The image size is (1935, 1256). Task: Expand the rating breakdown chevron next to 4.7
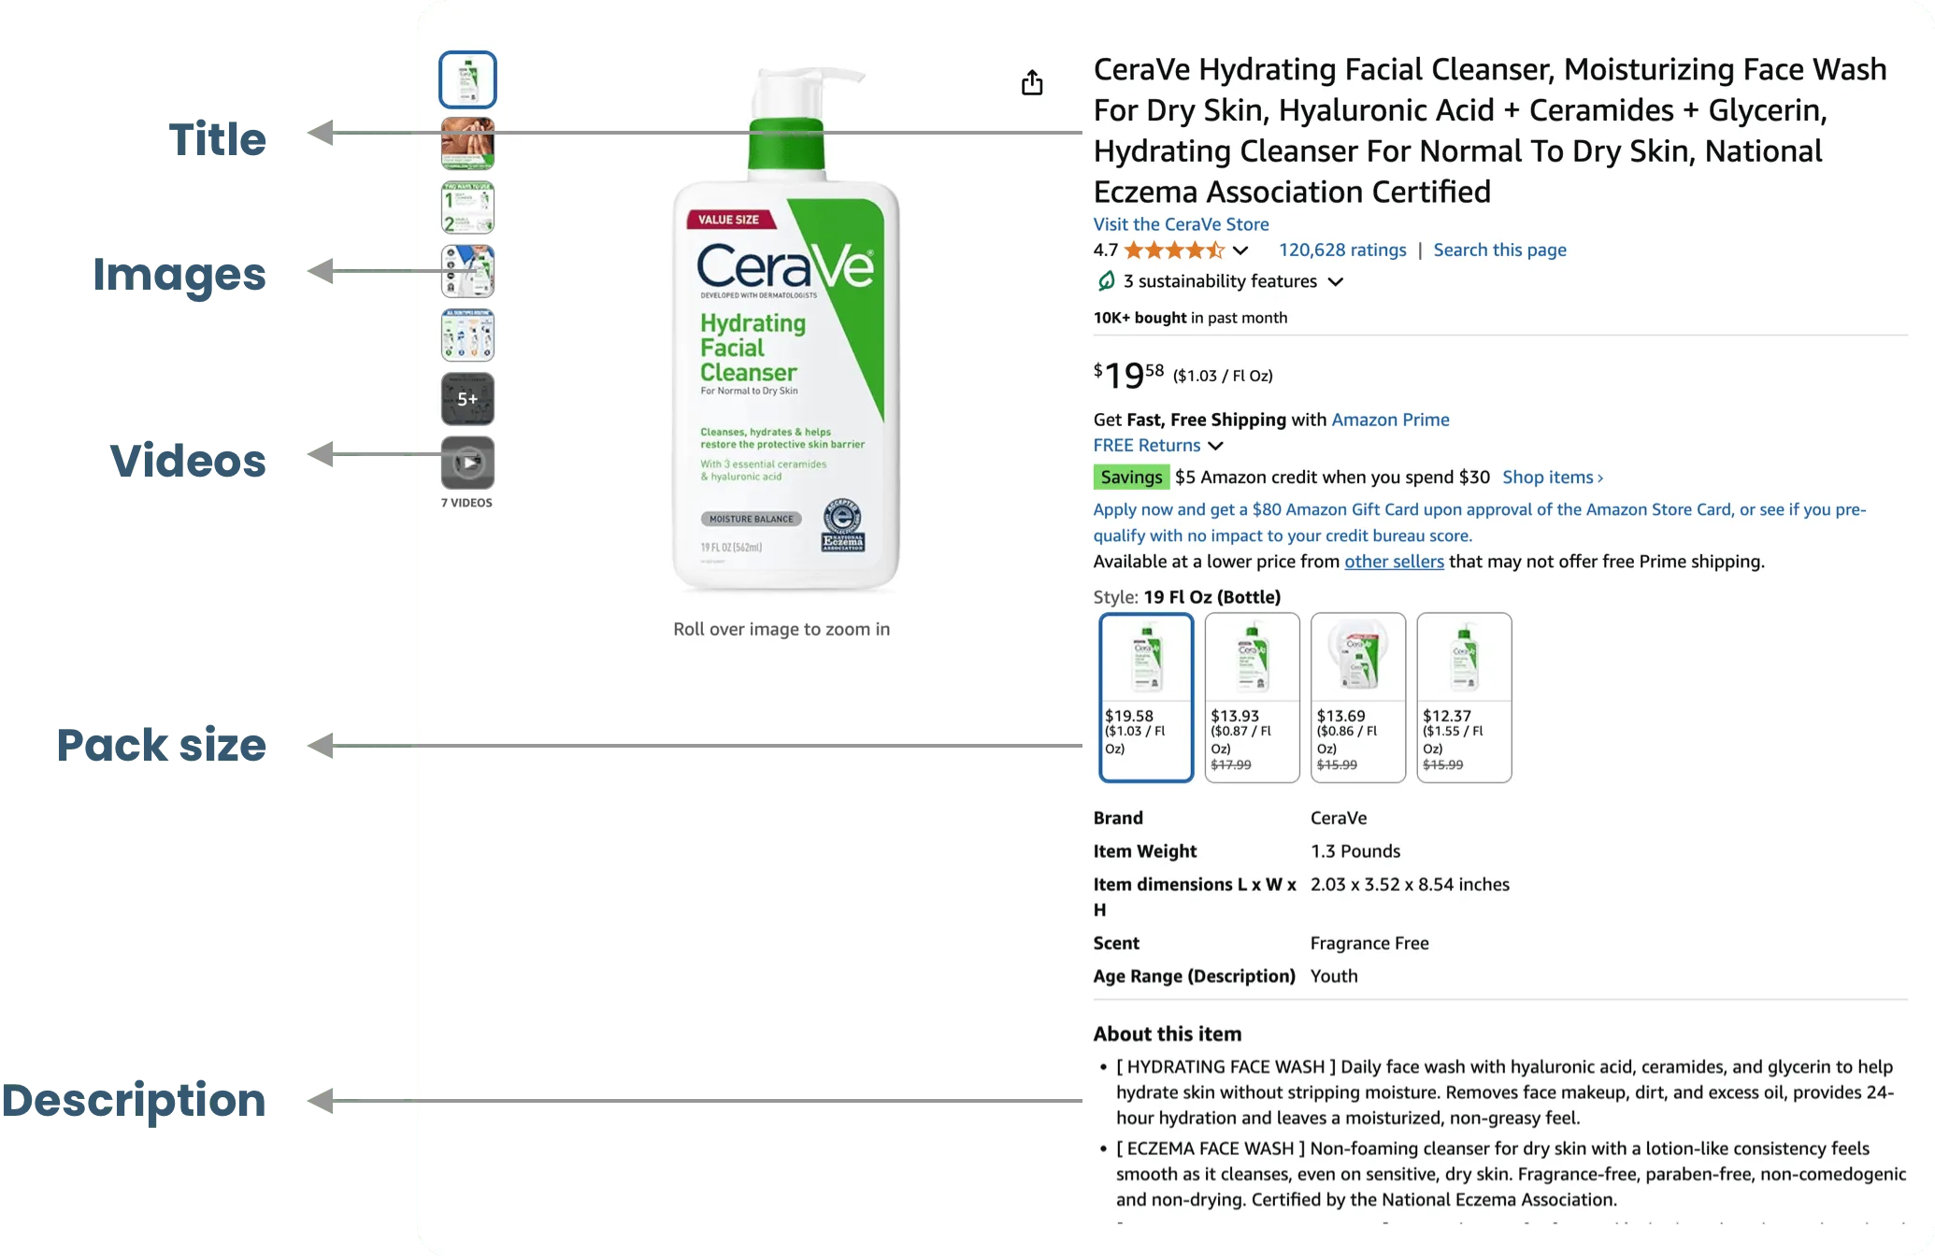tap(1240, 250)
